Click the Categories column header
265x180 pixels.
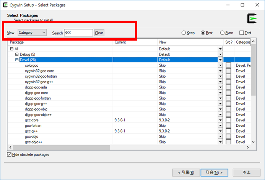click(242, 42)
